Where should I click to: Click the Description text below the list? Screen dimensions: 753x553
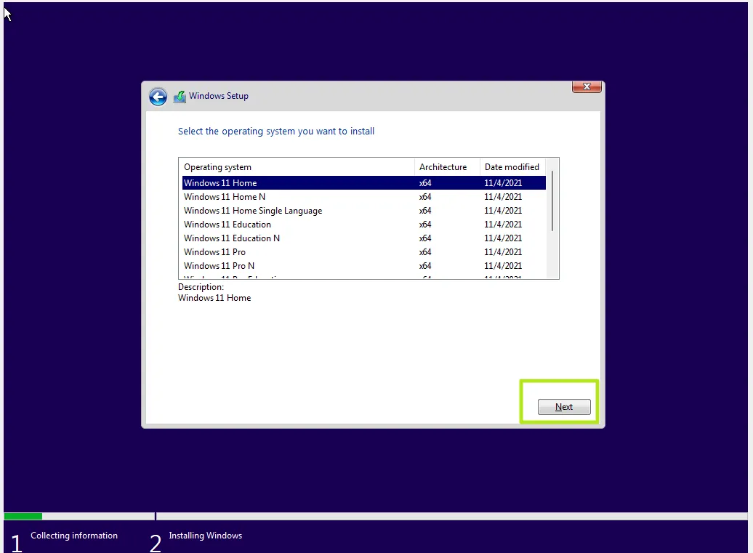coord(201,286)
